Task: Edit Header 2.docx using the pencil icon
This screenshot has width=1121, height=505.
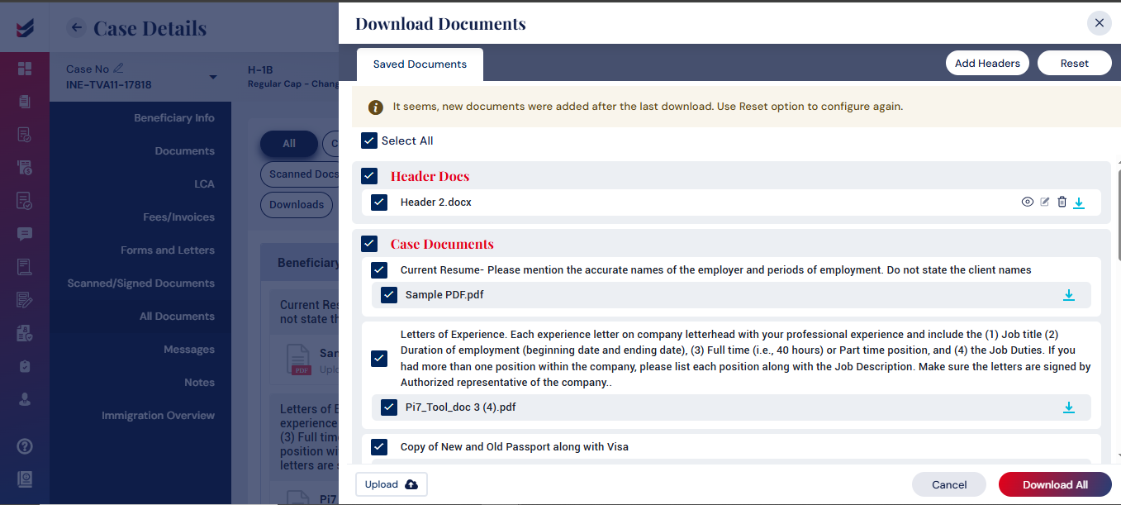Action: point(1045,202)
